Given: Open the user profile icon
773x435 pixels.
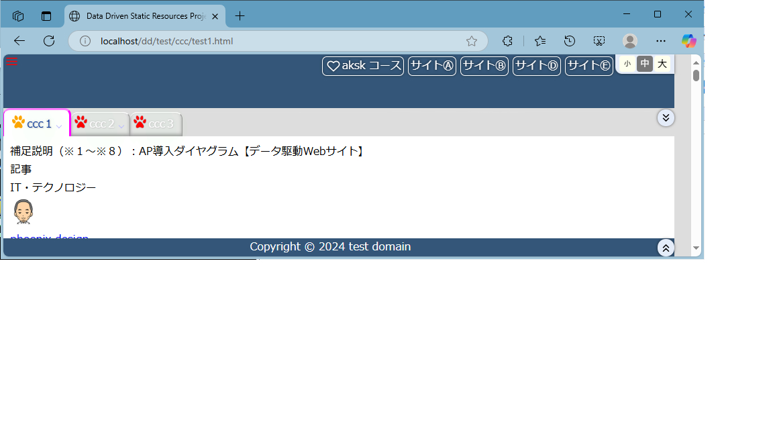Looking at the screenshot, I should [x=629, y=41].
